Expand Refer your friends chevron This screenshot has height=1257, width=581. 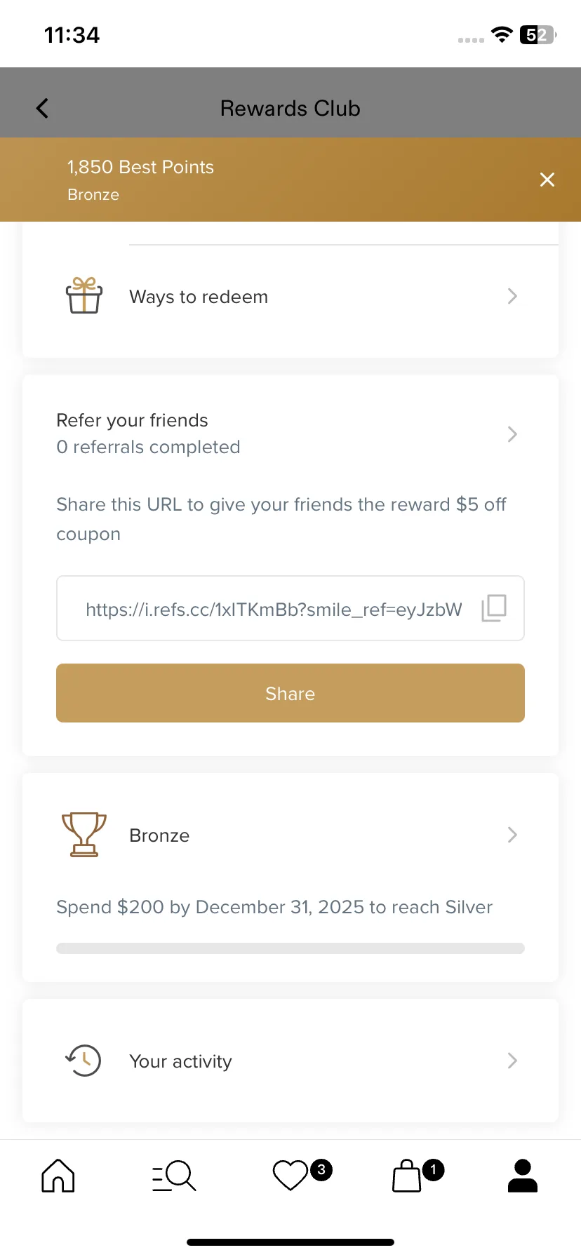click(512, 434)
